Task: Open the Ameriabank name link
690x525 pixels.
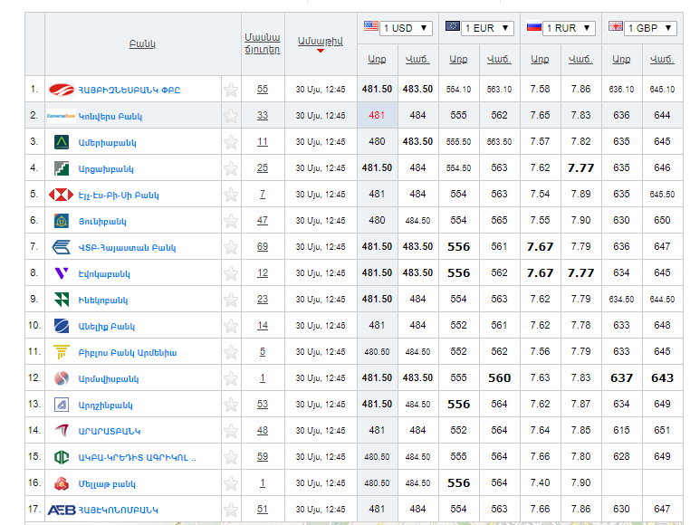Action: coord(108,143)
